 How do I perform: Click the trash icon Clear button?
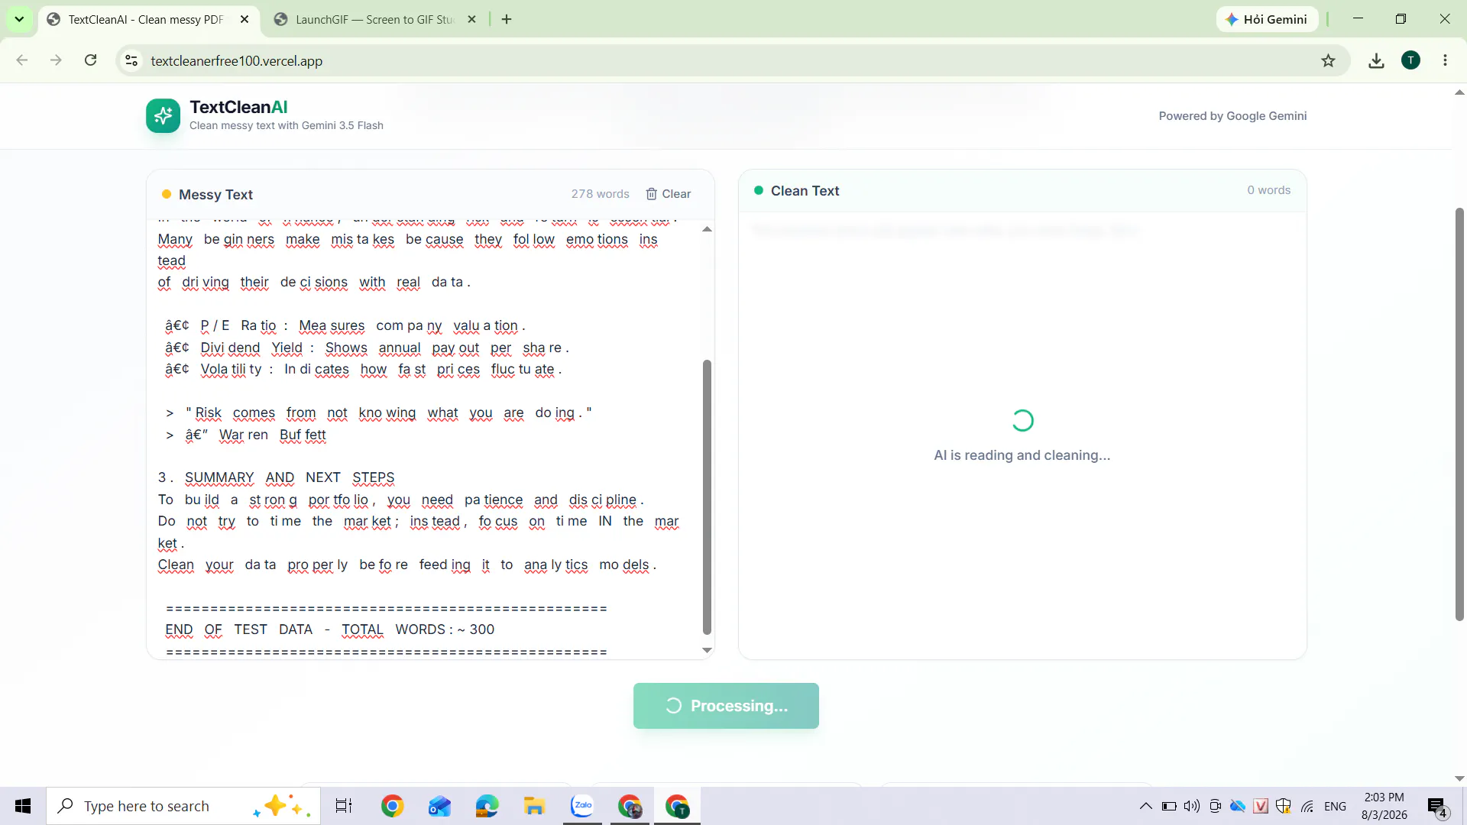(x=668, y=194)
